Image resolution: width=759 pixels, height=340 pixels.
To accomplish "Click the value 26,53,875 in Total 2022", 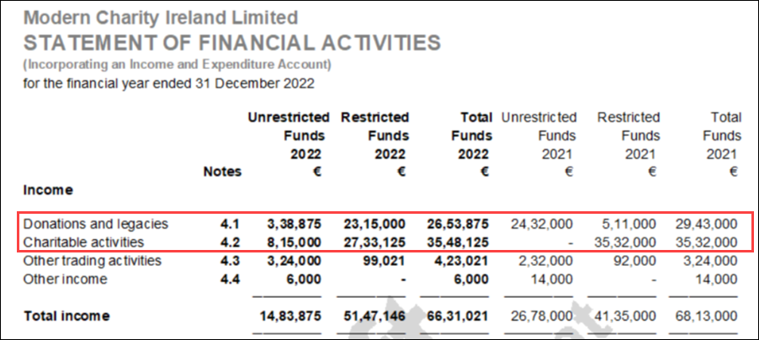I will click(458, 224).
